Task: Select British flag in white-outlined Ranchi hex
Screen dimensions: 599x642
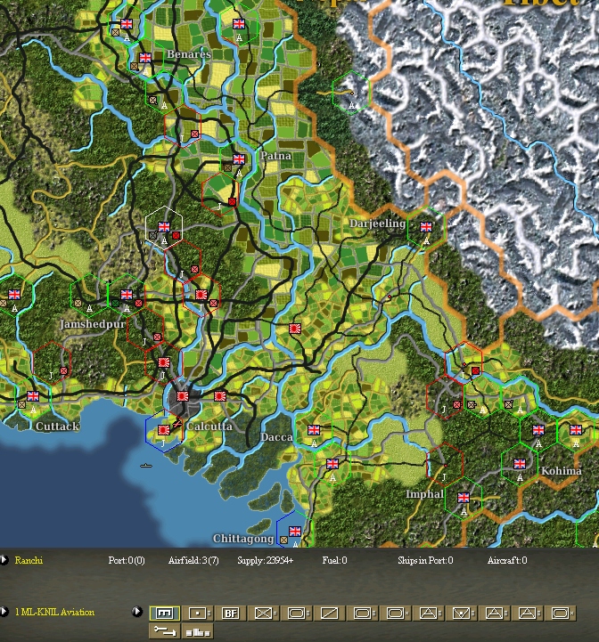Action: tap(164, 226)
